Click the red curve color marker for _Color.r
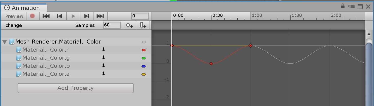Screen dimensions: 374x106 [x=144, y=50]
